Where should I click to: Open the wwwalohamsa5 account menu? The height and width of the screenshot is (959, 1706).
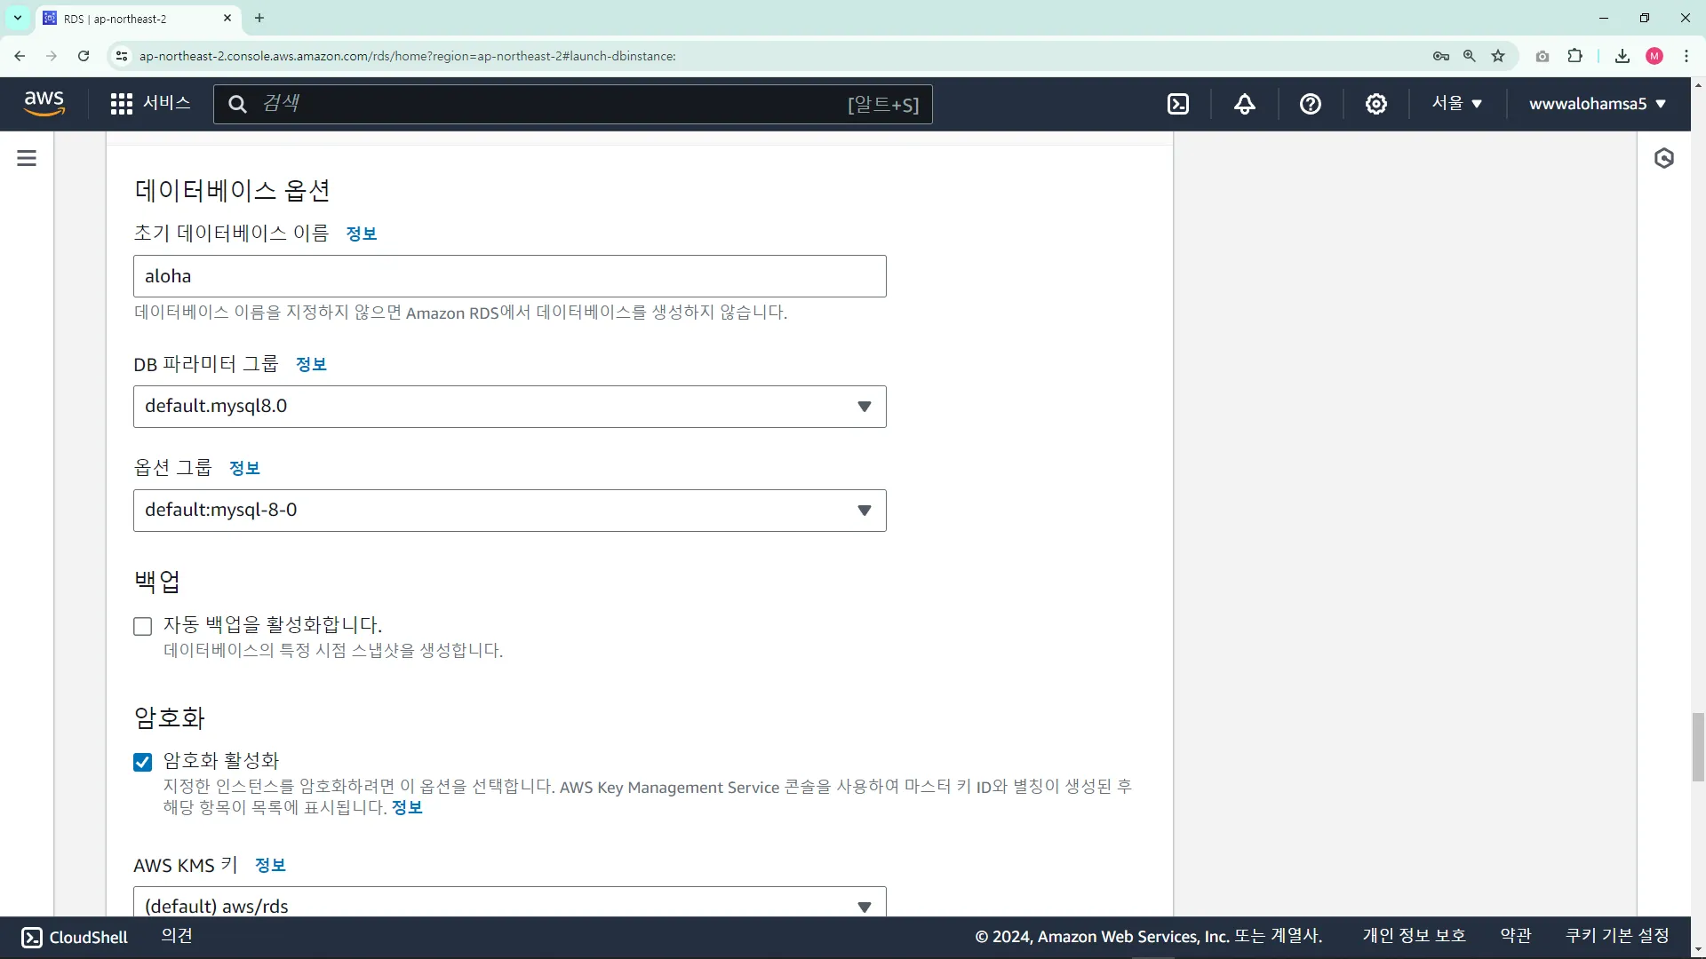[1597, 104]
